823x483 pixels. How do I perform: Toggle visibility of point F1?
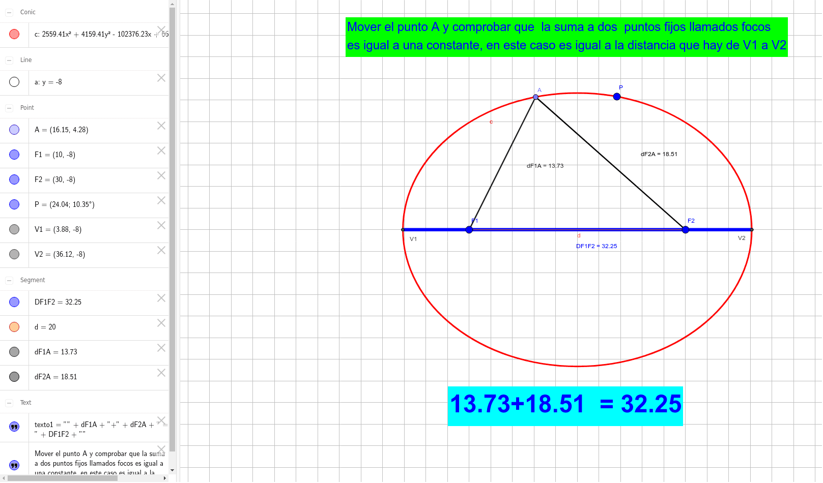click(x=14, y=155)
